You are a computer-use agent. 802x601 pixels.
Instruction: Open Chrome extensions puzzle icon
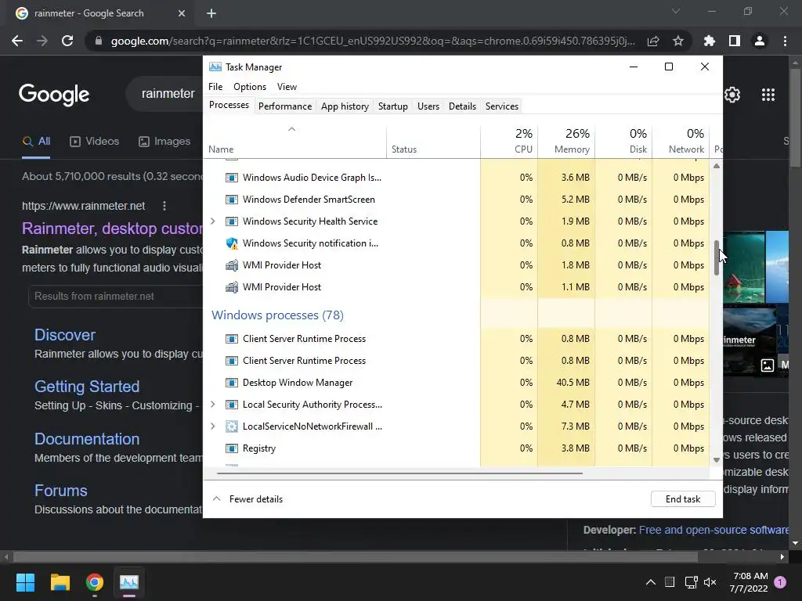(710, 41)
